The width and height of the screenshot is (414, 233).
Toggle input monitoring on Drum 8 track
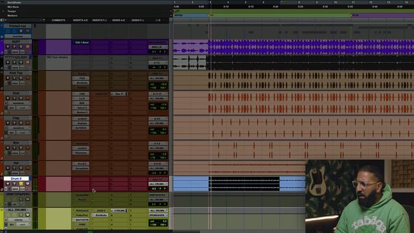pos(14,184)
